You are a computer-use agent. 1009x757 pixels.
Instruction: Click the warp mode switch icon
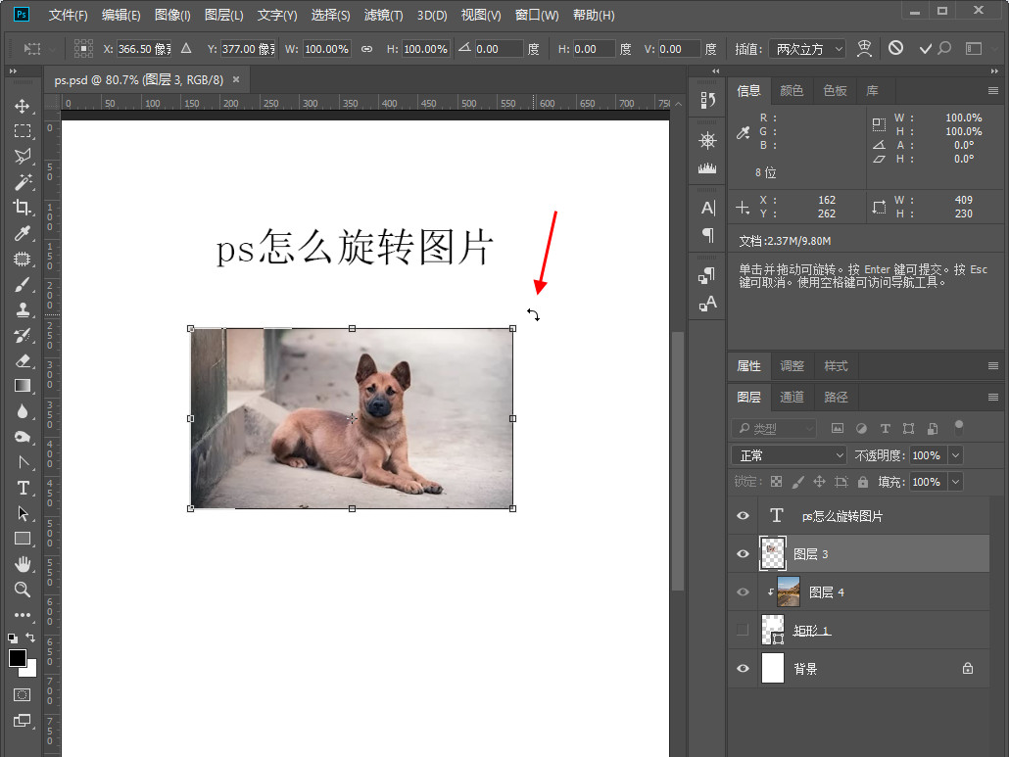pos(864,48)
